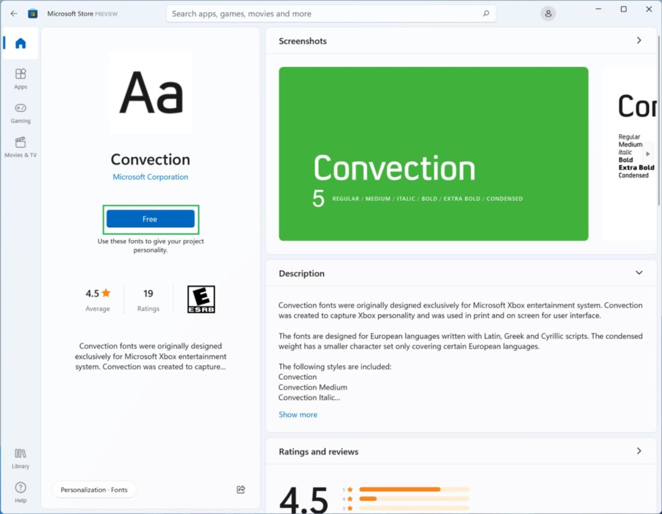This screenshot has height=514, width=662.
Task: Click Show more under description
Action: click(298, 415)
